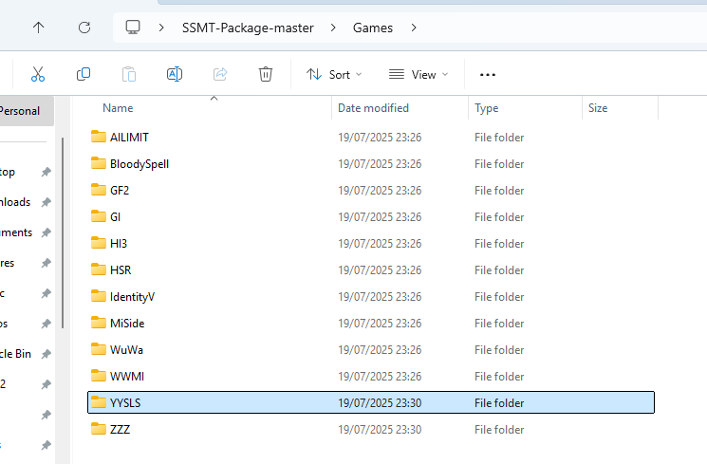This screenshot has width=707, height=464.
Task: Sort by the Size column header
Action: (598, 108)
